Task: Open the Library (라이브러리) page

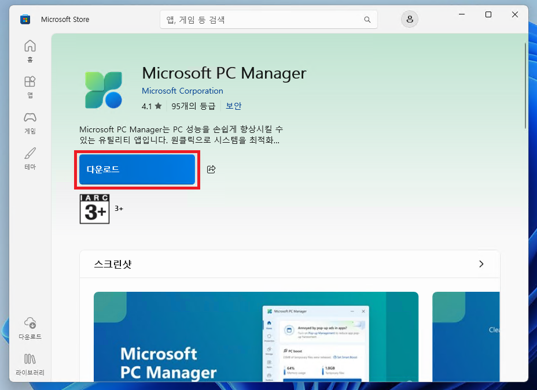Action: coord(30,364)
